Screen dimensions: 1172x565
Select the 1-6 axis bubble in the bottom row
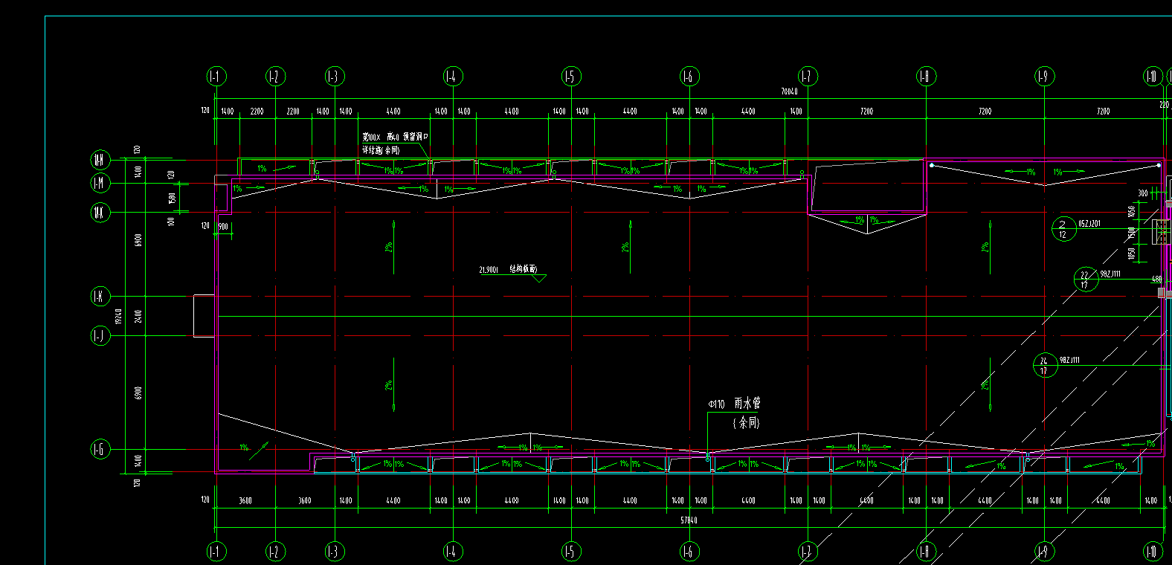click(x=689, y=551)
